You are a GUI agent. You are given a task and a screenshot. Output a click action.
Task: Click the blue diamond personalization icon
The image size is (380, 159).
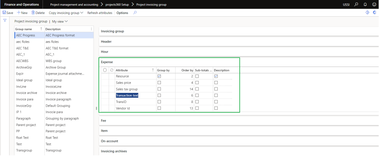coord(367,12)
